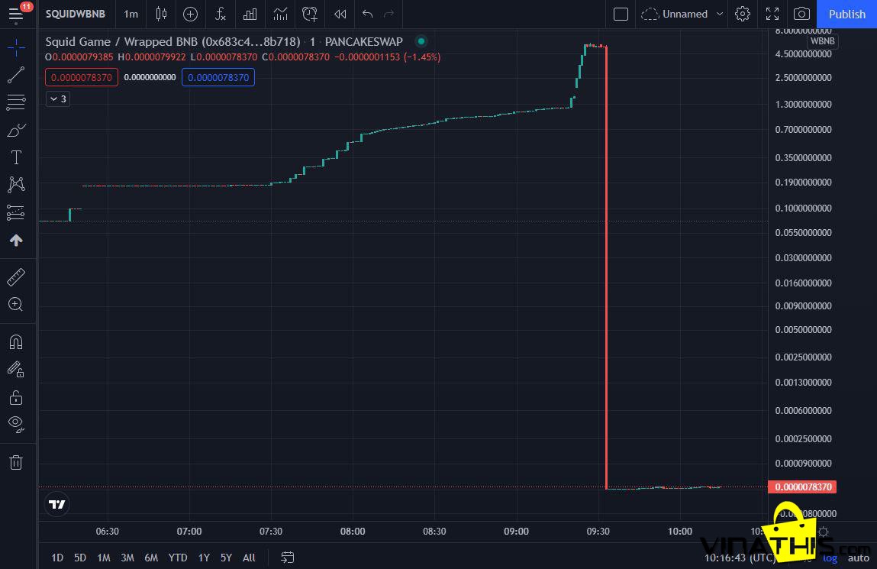The height and width of the screenshot is (569, 877).
Task: Open the SQUIDWBNB symbol search
Action: click(x=76, y=14)
